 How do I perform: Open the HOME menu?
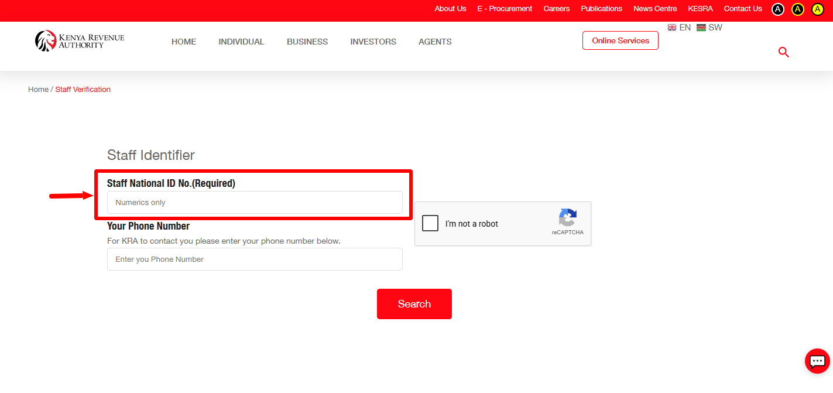[184, 42]
